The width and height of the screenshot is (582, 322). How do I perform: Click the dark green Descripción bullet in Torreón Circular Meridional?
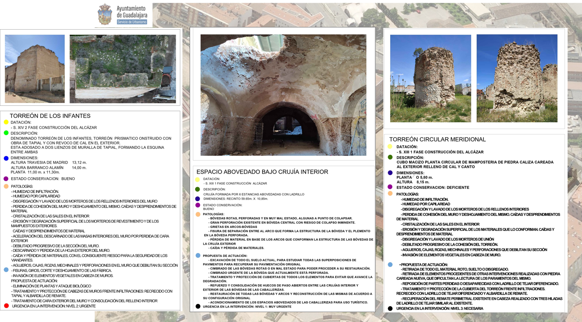pyautogui.click(x=390, y=157)
